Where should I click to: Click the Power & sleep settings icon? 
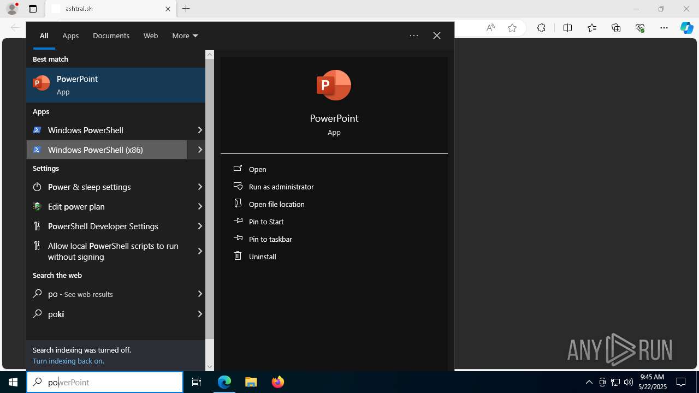(37, 187)
